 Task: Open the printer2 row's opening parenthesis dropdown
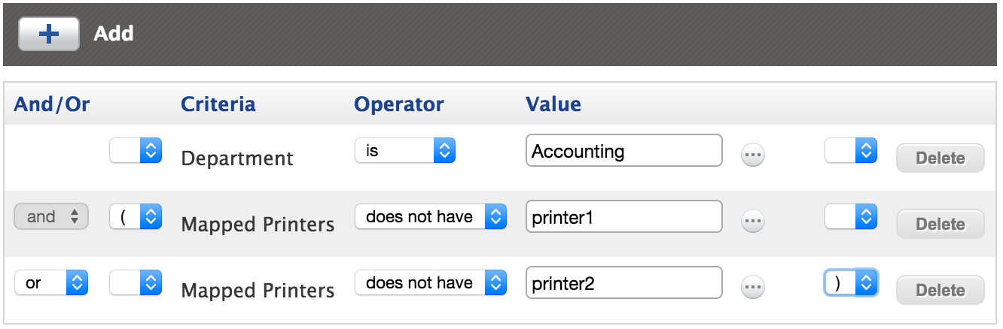[136, 283]
